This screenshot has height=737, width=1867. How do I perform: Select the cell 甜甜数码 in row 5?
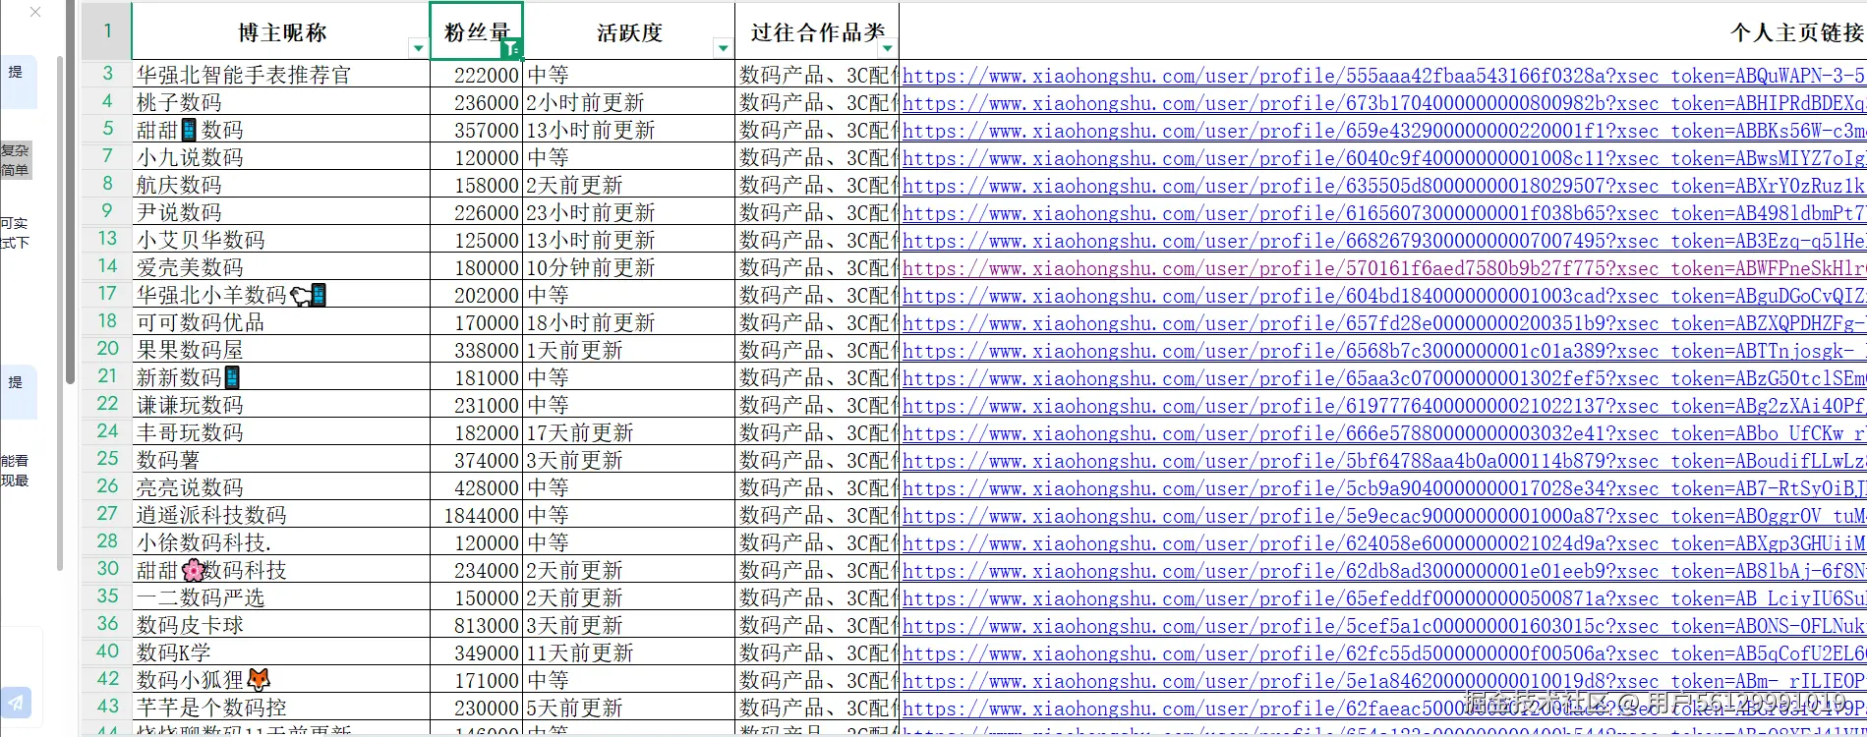click(280, 130)
